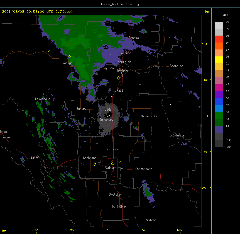The image size is (240, 234).
Task: Select the Banff label
Action: [35, 158]
